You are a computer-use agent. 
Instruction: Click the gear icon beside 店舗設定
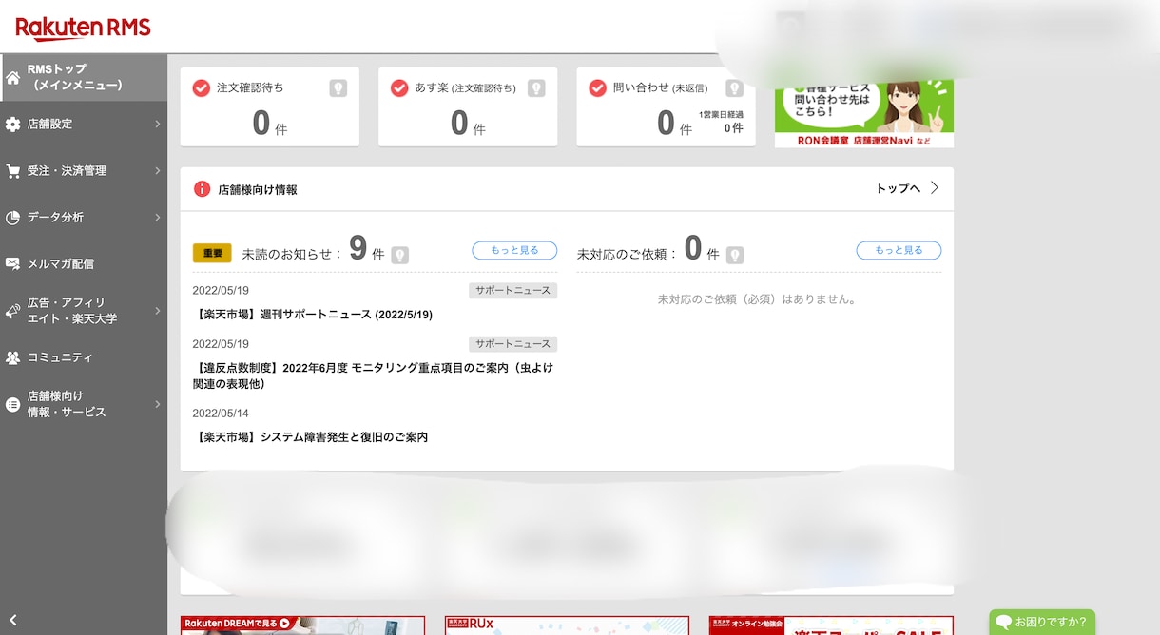click(12, 125)
